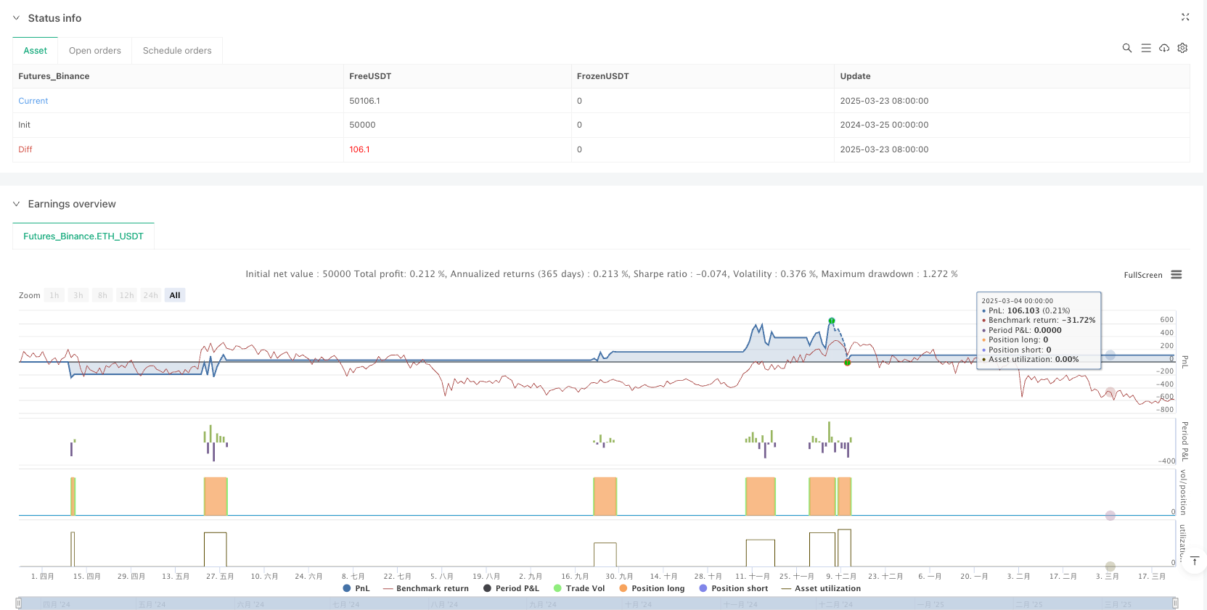Click the left handle of the range navigator
1207x610 pixels.
[x=19, y=603]
